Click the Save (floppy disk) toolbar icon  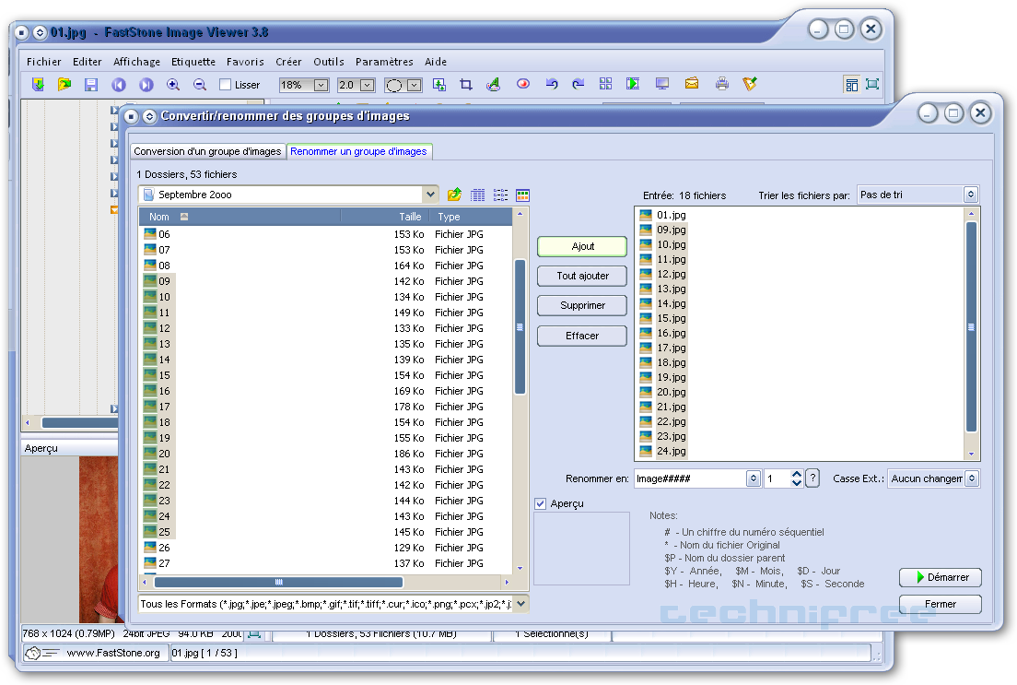pyautogui.click(x=91, y=85)
